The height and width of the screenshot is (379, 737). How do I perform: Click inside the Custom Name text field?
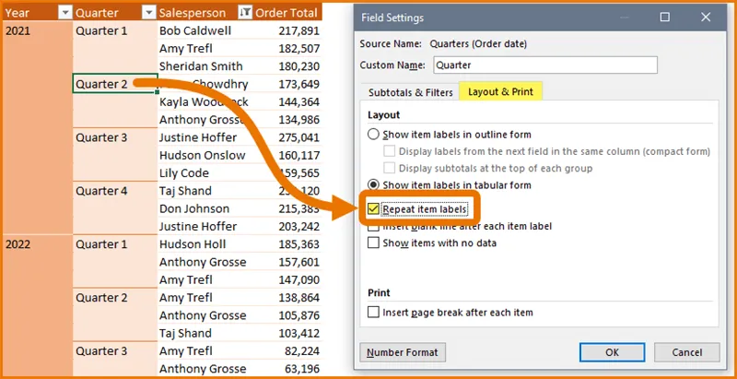(x=544, y=65)
